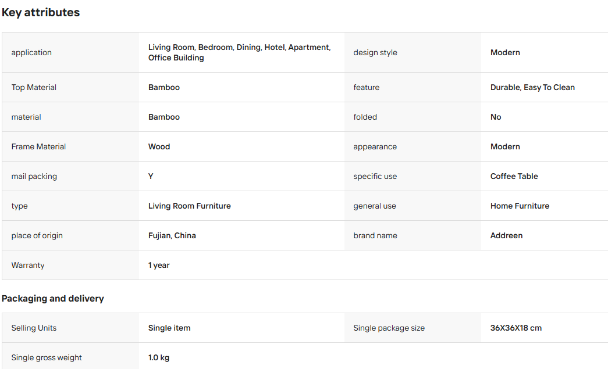Select the Single package size label
The image size is (608, 369).
click(389, 328)
